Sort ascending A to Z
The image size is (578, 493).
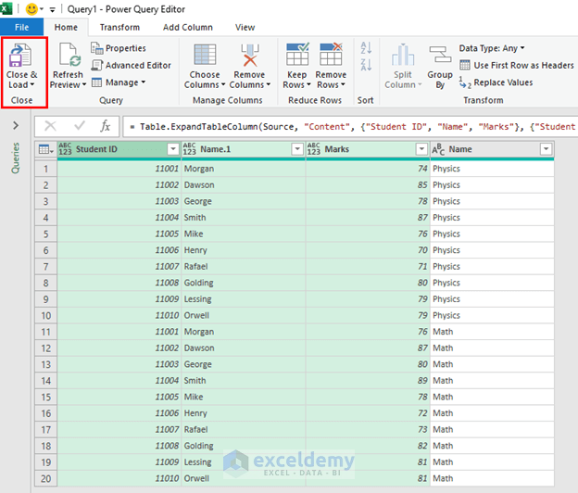[x=366, y=47]
